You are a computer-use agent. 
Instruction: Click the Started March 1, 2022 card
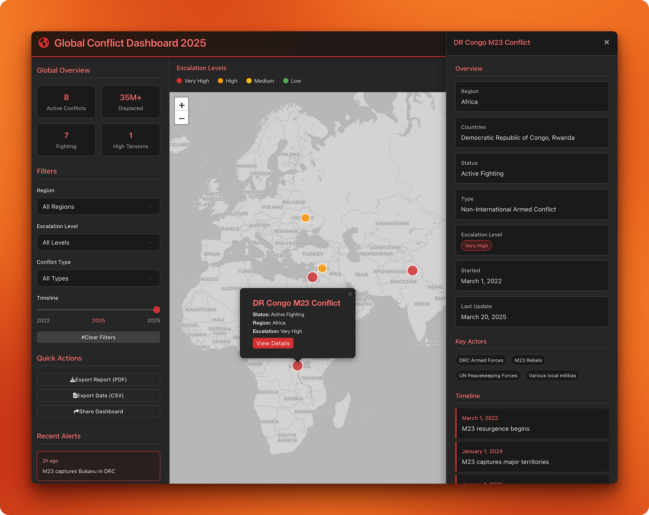(532, 276)
